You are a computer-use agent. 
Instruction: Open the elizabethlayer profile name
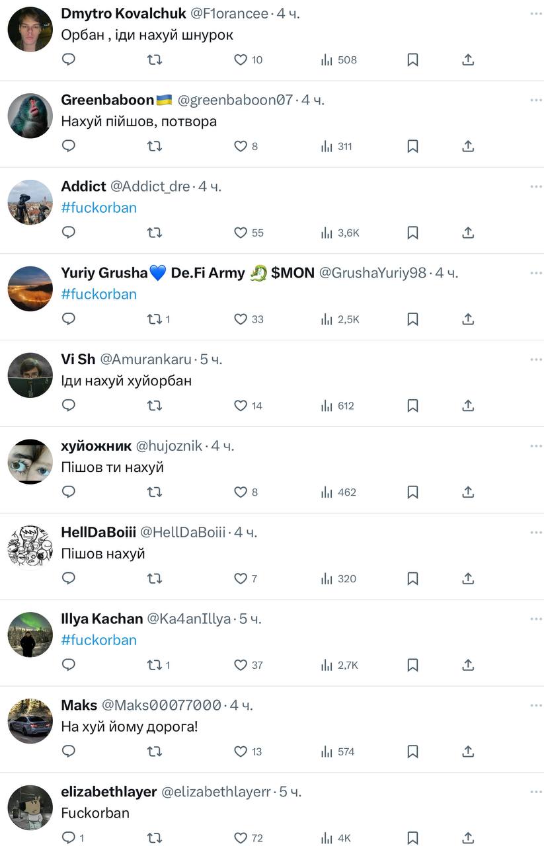point(108,792)
